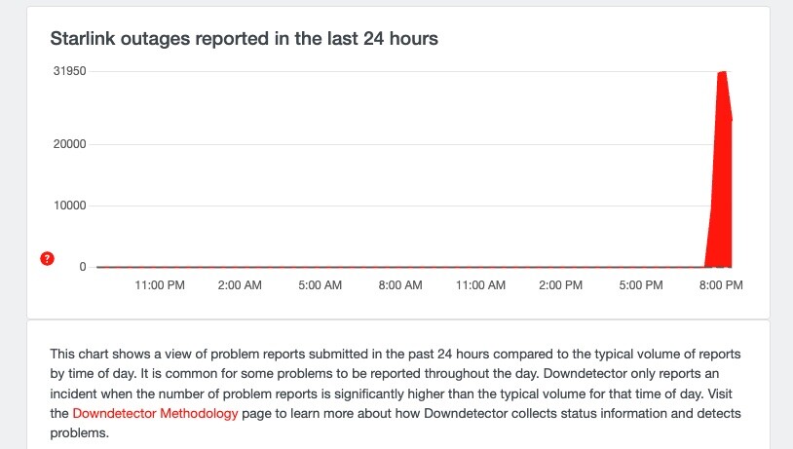Select the 11:00 AM time label
Screen dimensions: 793x449
point(480,285)
